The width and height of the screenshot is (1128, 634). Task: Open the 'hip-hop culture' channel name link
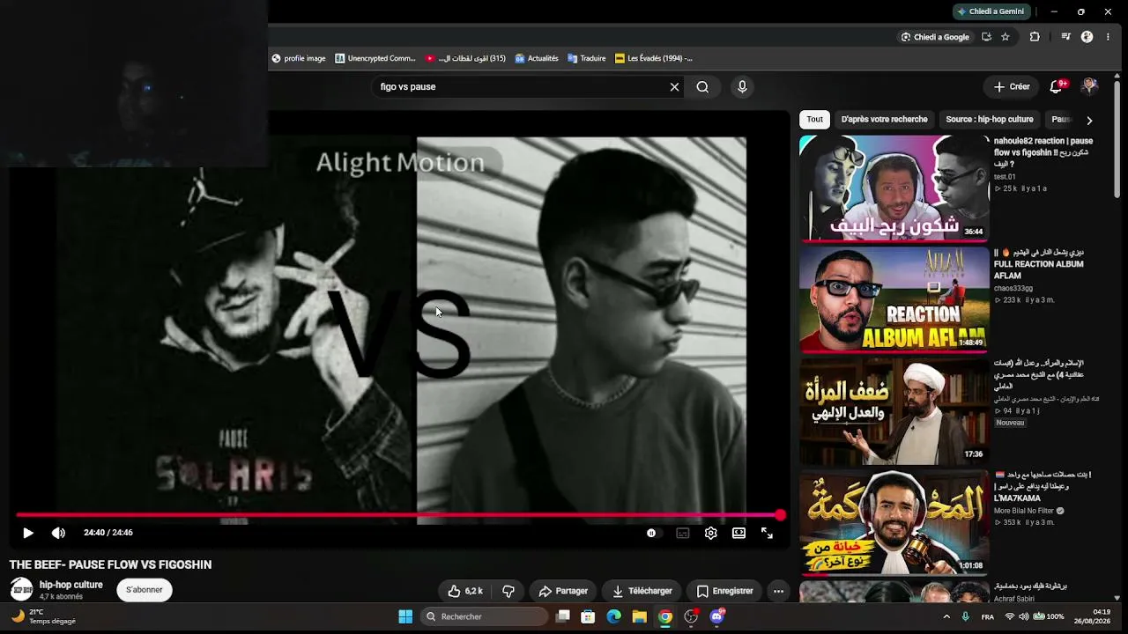[x=71, y=585]
